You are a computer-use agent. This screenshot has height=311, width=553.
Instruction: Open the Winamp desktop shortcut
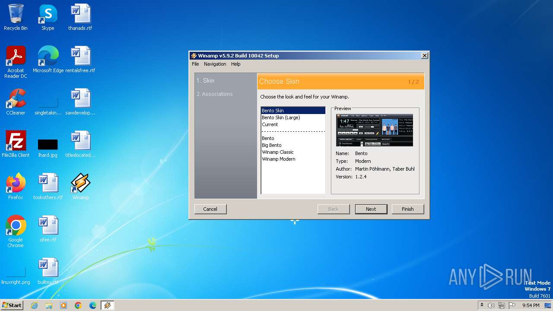[80, 187]
